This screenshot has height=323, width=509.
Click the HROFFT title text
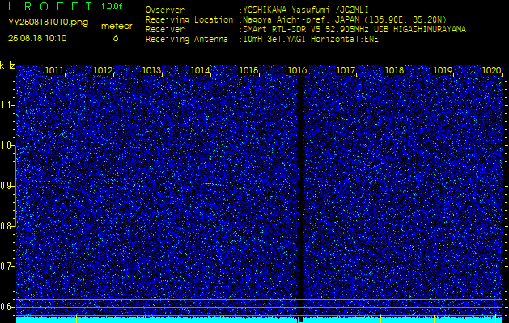tap(52, 6)
